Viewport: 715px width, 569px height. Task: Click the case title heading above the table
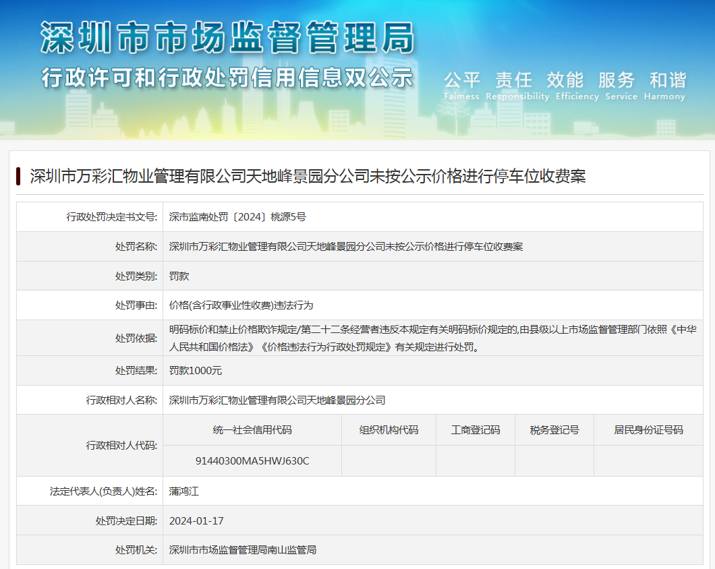pos(308,177)
